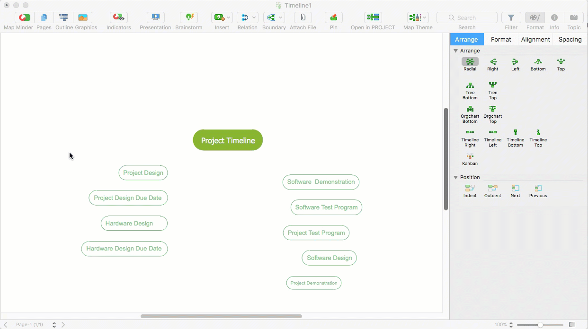Switch to the Spacing tab
The height and width of the screenshot is (329, 588).
(x=570, y=39)
